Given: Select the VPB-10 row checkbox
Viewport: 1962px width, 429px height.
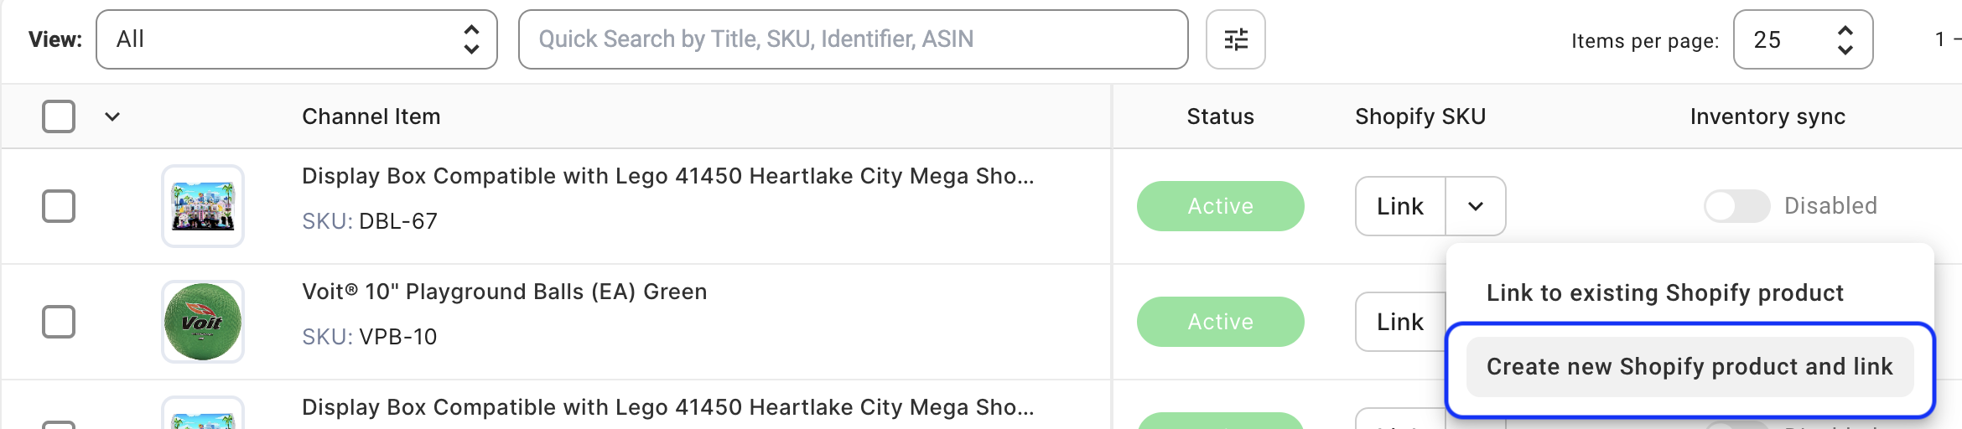Looking at the screenshot, I should pyautogui.click(x=59, y=322).
